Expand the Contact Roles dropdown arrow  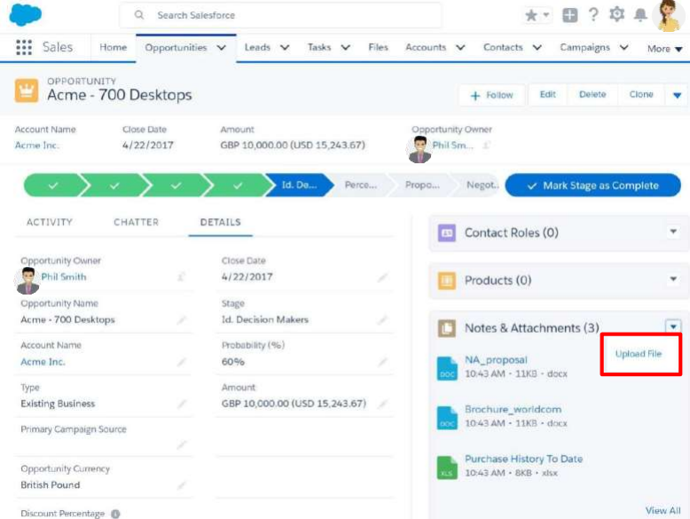673,232
